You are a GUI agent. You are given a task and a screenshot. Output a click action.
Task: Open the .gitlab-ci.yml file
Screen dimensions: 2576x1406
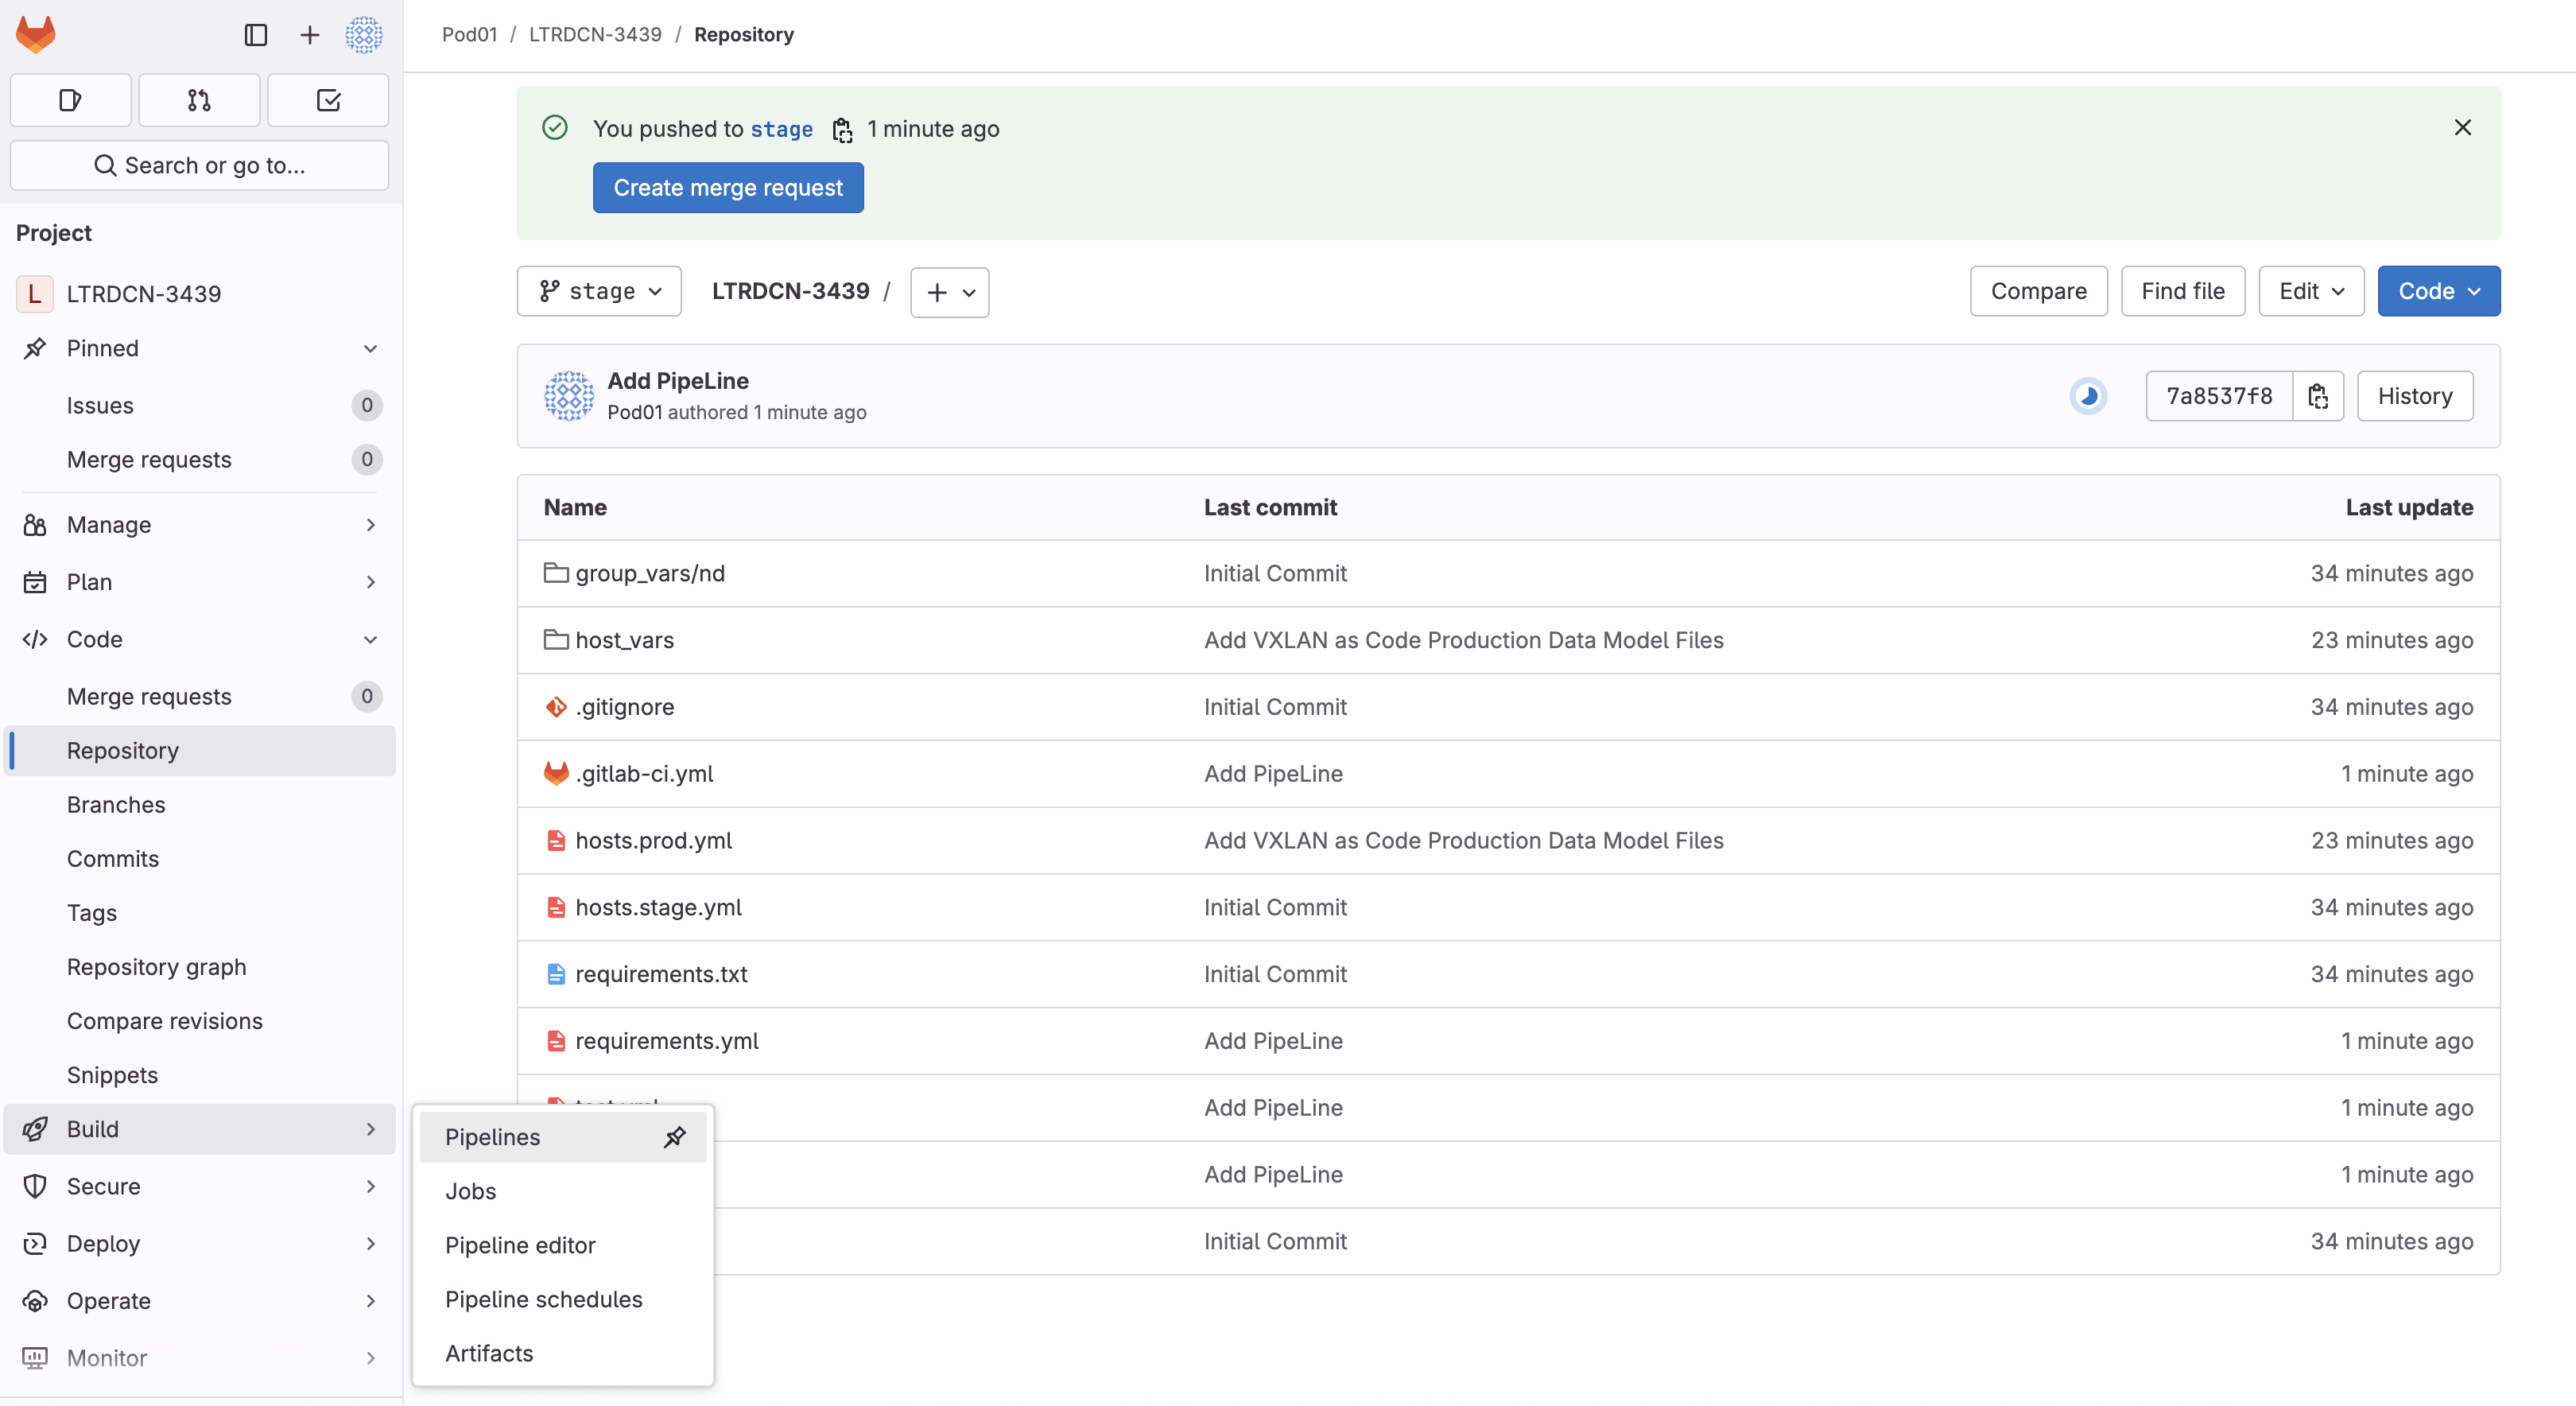click(x=644, y=774)
